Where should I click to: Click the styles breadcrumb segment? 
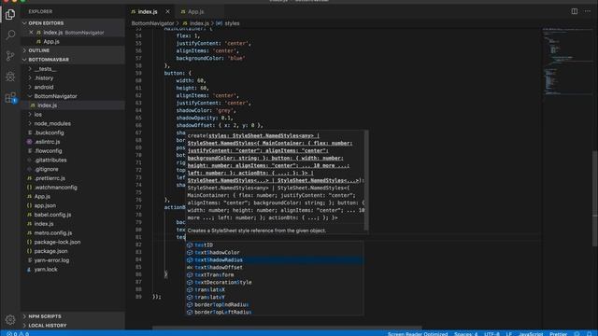(232, 23)
